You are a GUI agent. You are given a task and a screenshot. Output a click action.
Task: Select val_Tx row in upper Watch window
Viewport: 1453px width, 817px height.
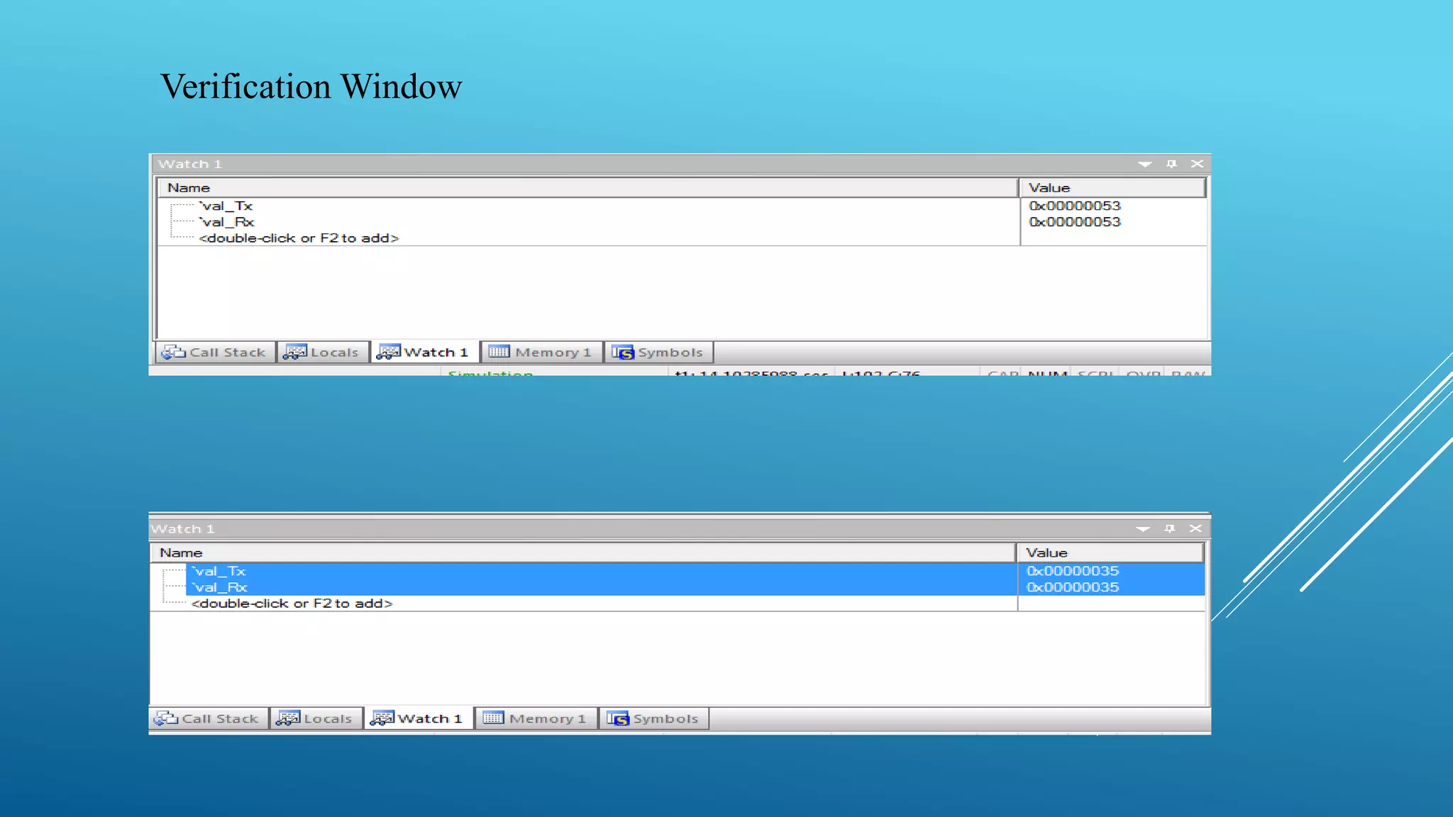(x=681, y=206)
